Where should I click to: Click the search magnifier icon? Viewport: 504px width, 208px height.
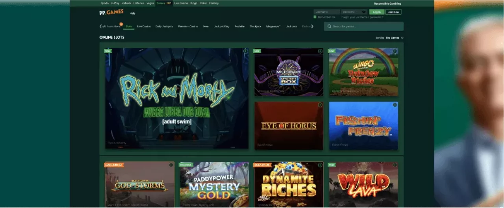click(x=330, y=26)
